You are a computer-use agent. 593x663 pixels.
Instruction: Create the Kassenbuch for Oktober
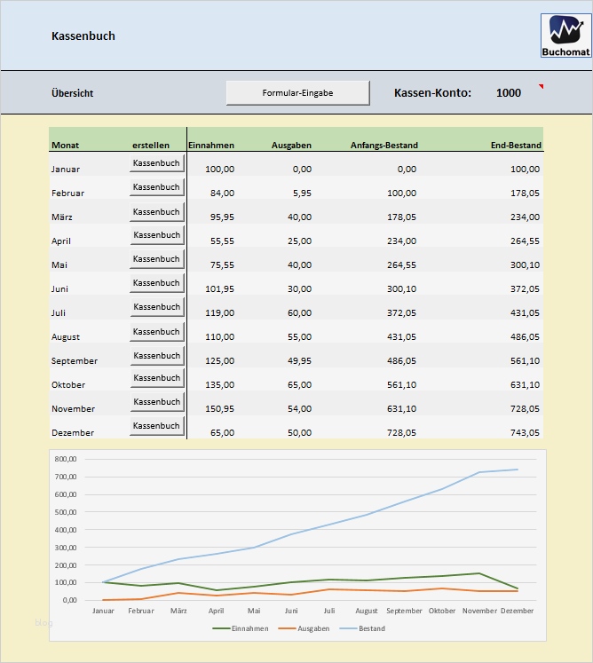156,379
